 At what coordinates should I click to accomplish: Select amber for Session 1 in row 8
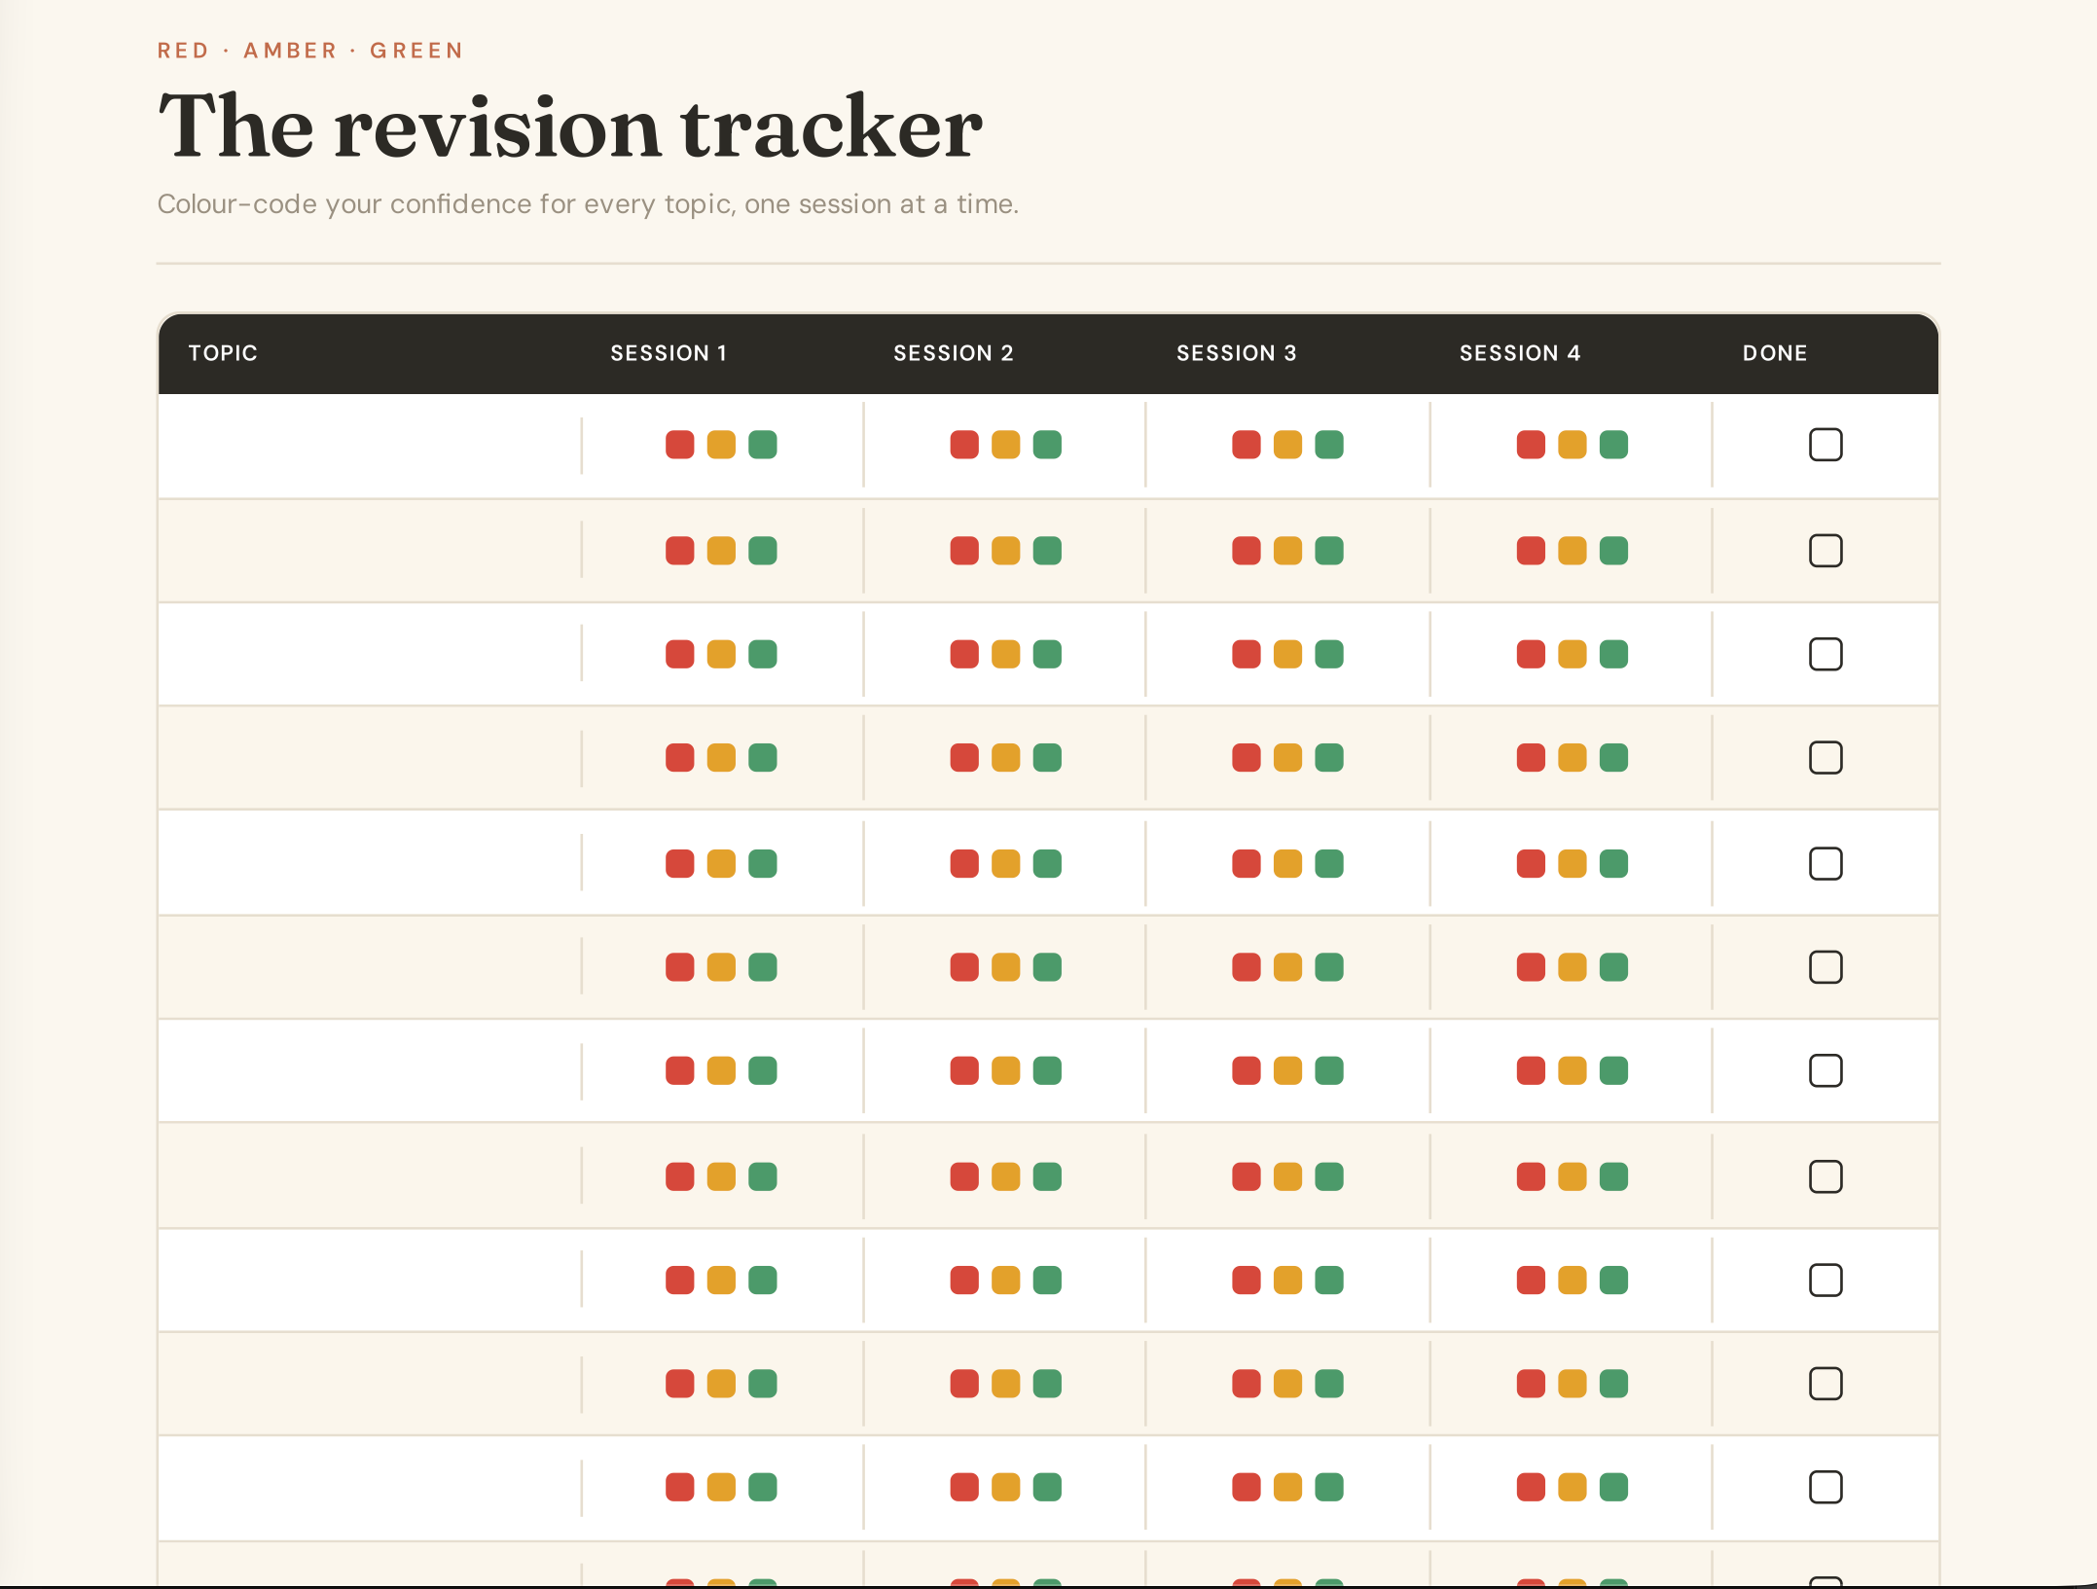tap(721, 1176)
